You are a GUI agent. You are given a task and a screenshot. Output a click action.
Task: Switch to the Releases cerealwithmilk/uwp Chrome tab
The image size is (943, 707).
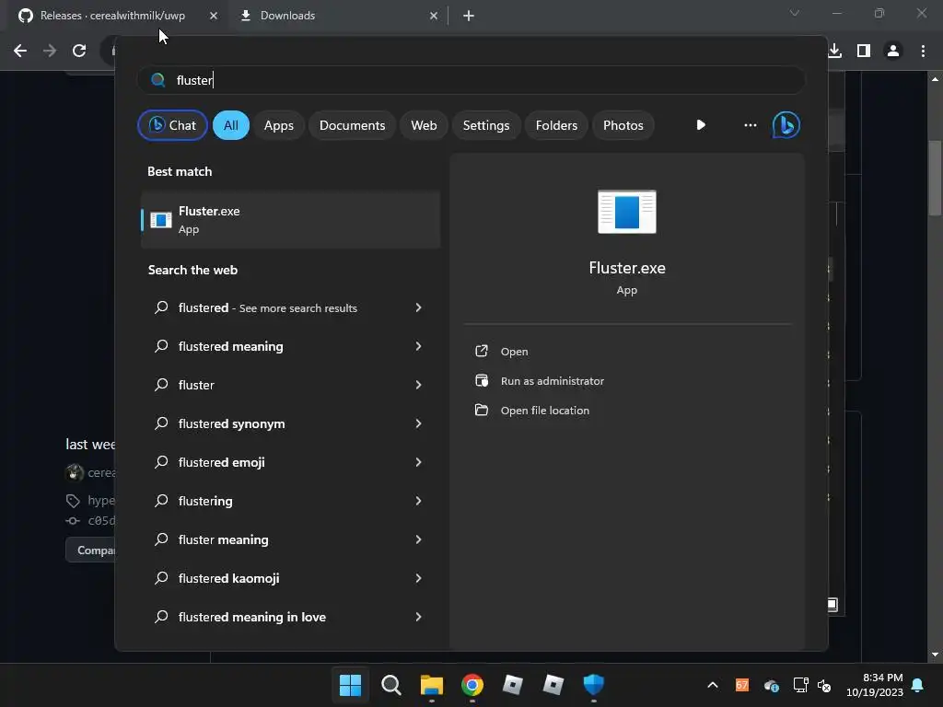pos(114,16)
